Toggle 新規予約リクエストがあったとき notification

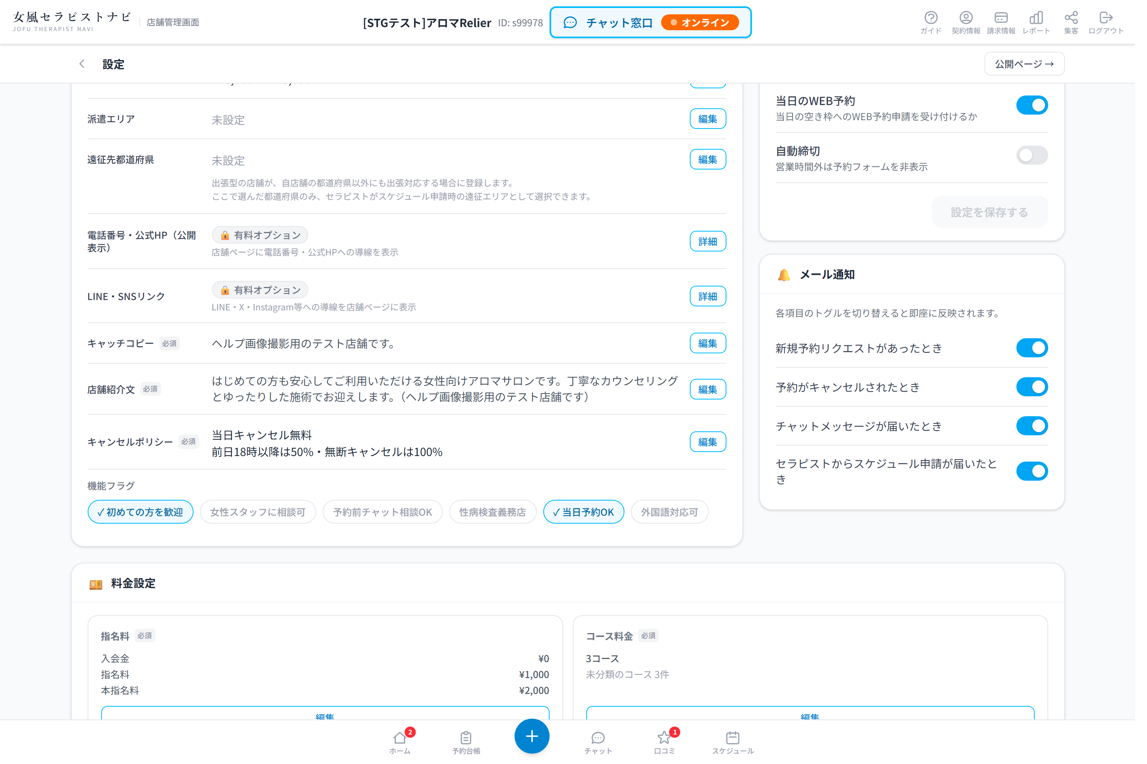pos(1043,351)
